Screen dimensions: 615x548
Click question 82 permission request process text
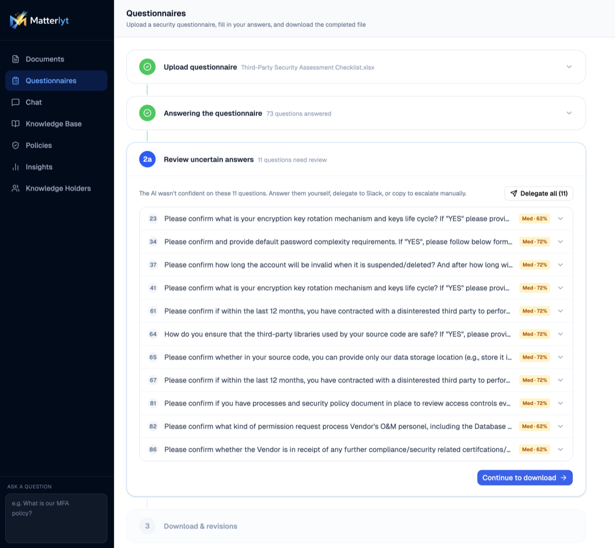[x=338, y=427]
